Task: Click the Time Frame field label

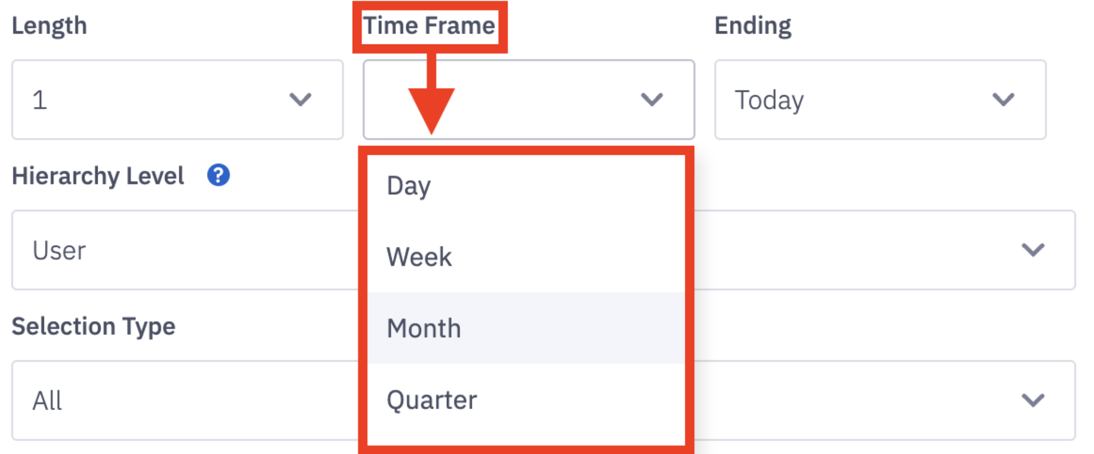Action: click(x=429, y=25)
